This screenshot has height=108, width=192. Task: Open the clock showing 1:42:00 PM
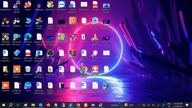pos(178,105)
